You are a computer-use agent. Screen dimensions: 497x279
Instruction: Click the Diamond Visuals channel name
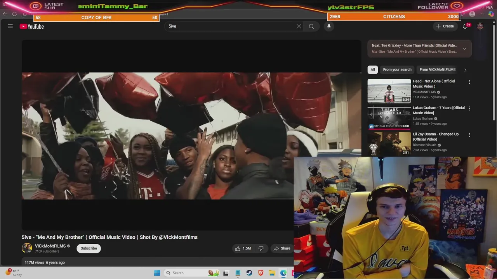[425, 145]
